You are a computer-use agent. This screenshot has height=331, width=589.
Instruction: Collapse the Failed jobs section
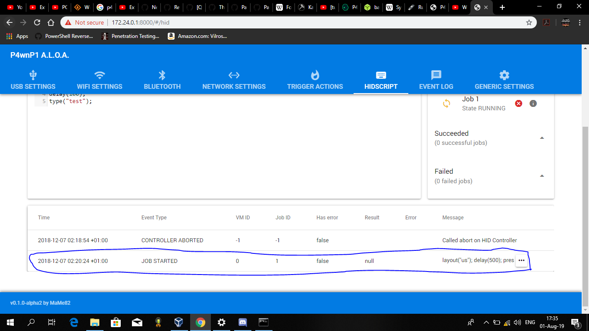542,175
